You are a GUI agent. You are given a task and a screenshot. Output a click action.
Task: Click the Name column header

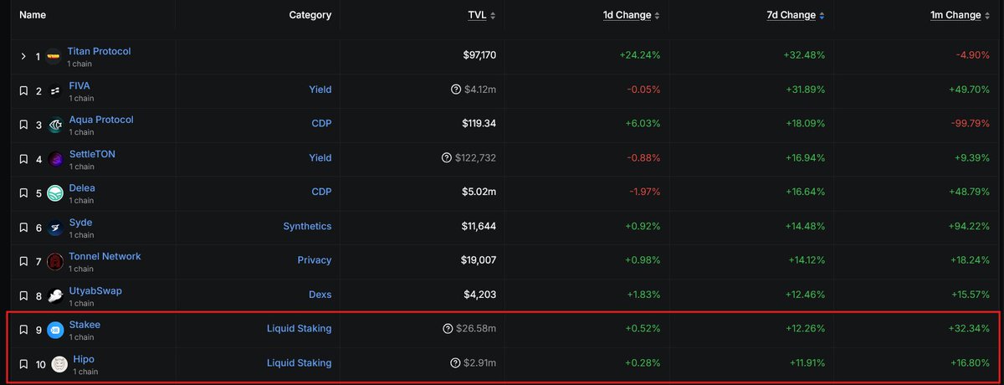(33, 15)
